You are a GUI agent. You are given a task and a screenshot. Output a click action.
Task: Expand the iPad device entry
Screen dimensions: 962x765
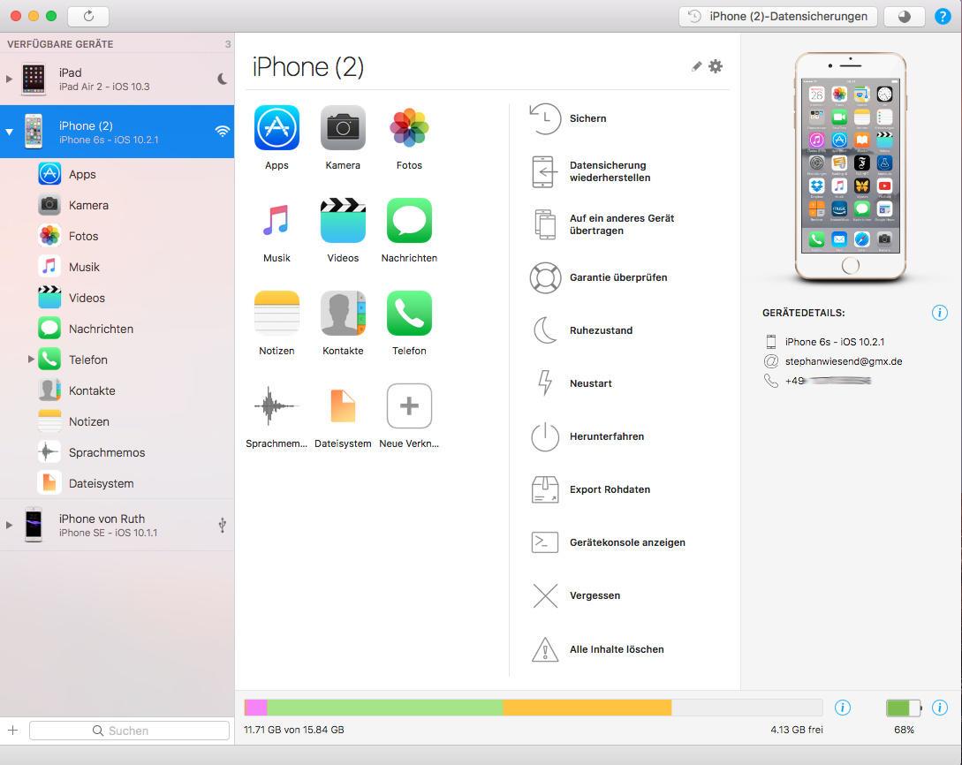point(9,79)
